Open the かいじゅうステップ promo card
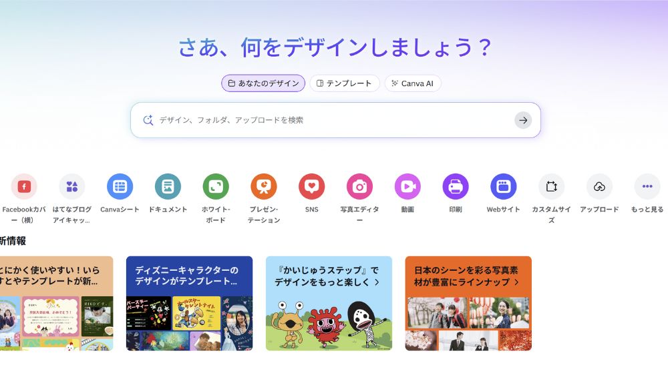This screenshot has height=367, width=668. pos(329,303)
